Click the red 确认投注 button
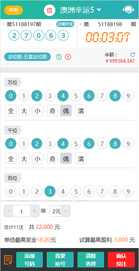The height and width of the screenshot is (271, 139). 121,260
